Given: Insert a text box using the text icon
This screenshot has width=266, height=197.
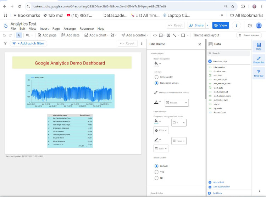Looking at the screenshot, I should (168, 35).
